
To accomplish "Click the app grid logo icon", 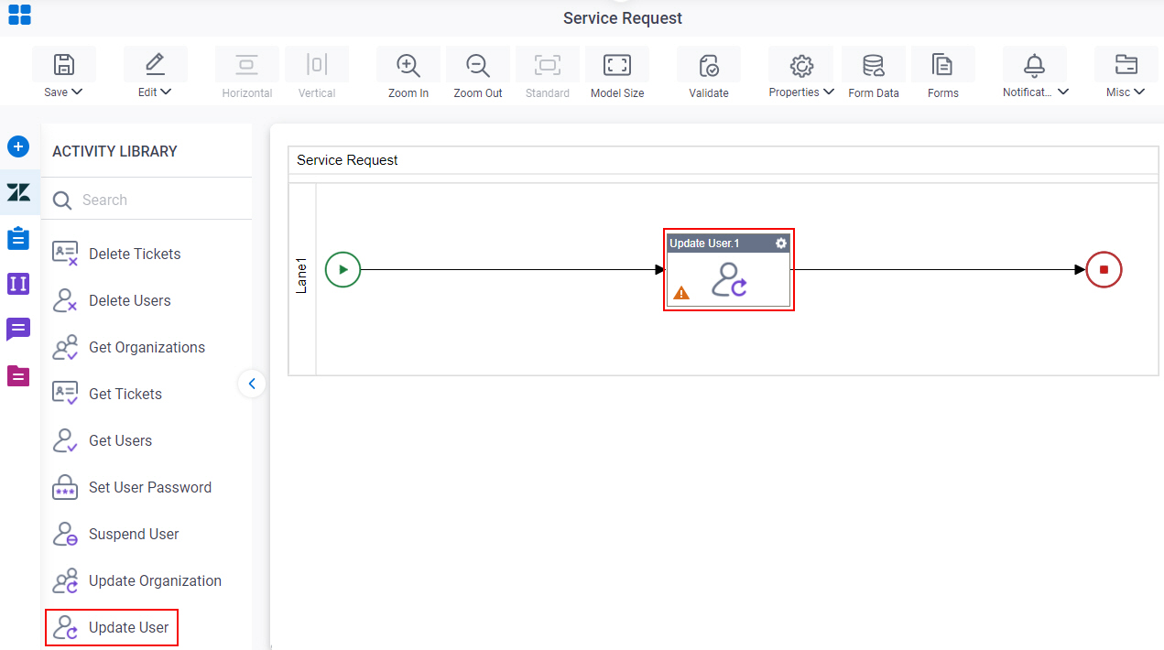I will pos(19,15).
